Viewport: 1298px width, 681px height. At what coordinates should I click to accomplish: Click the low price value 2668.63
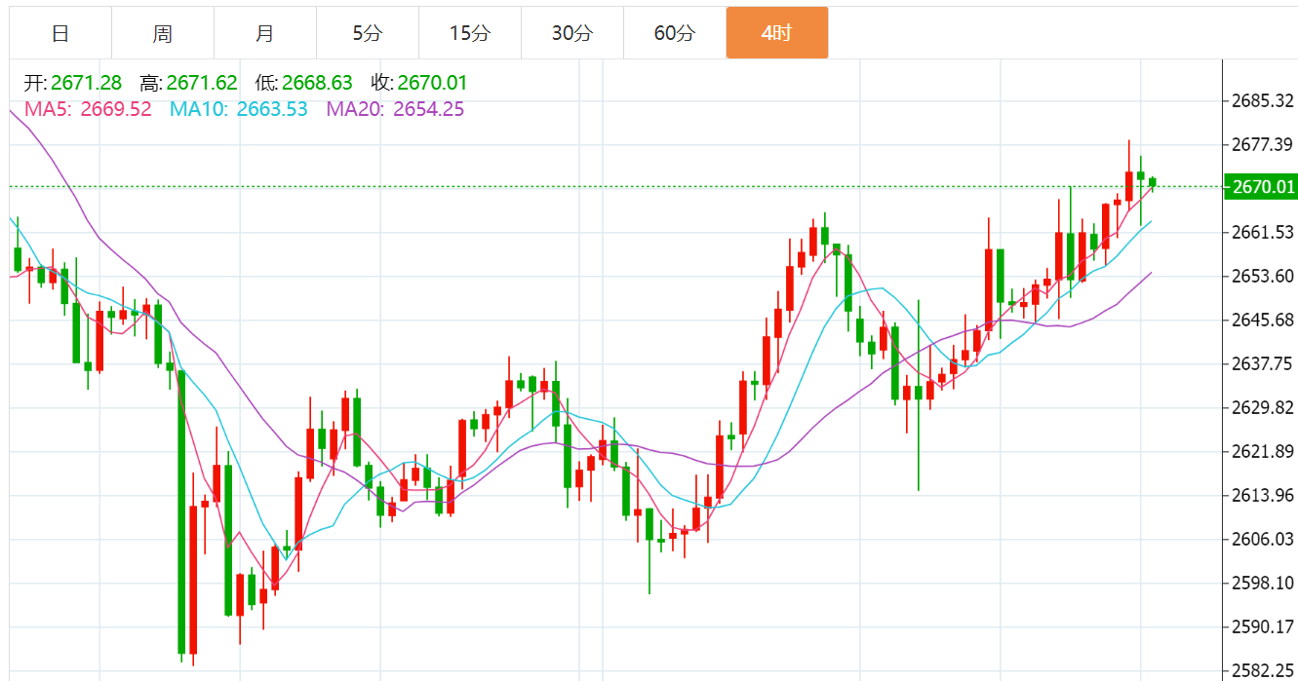pyautogui.click(x=318, y=83)
